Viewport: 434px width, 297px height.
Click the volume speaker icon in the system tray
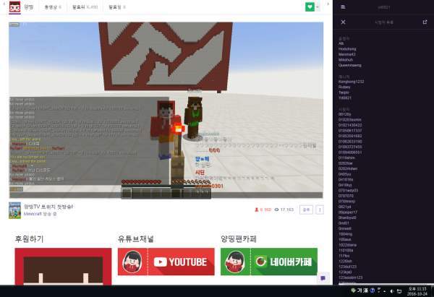(391, 291)
